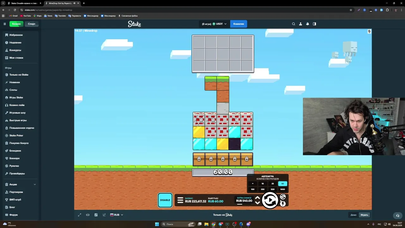Viewport: 405px width, 228px height.
Task: Bookmark this page with the star
Action: 351,10
